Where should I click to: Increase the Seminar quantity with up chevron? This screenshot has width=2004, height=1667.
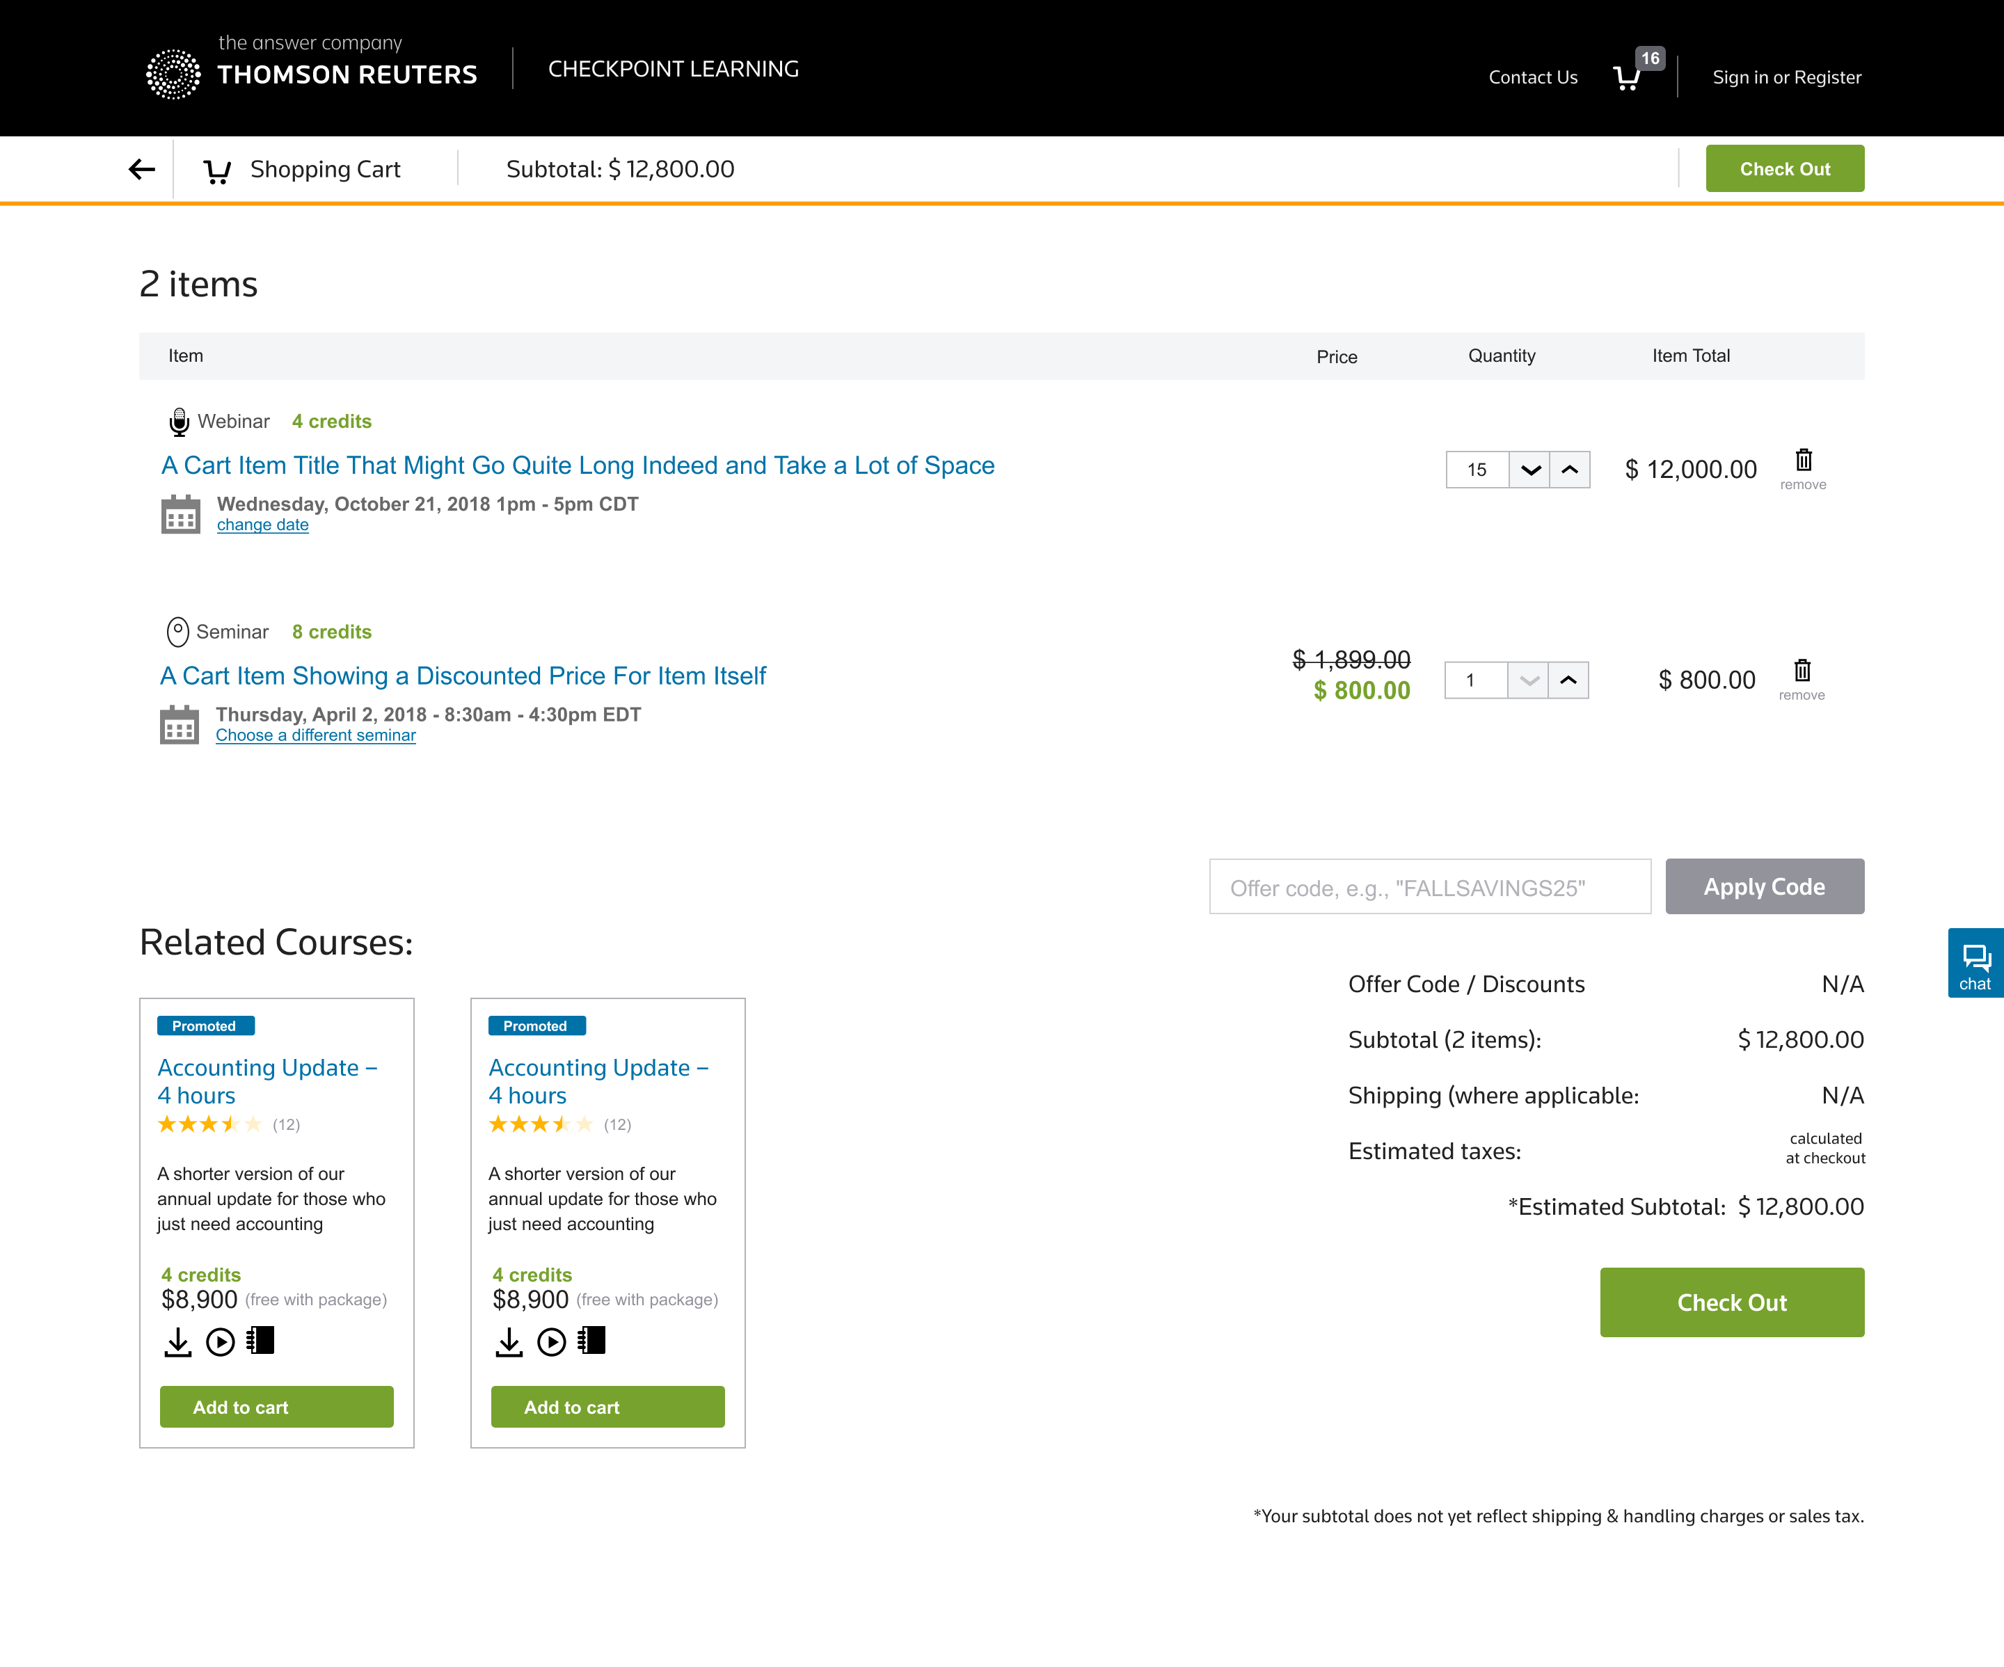[1568, 680]
